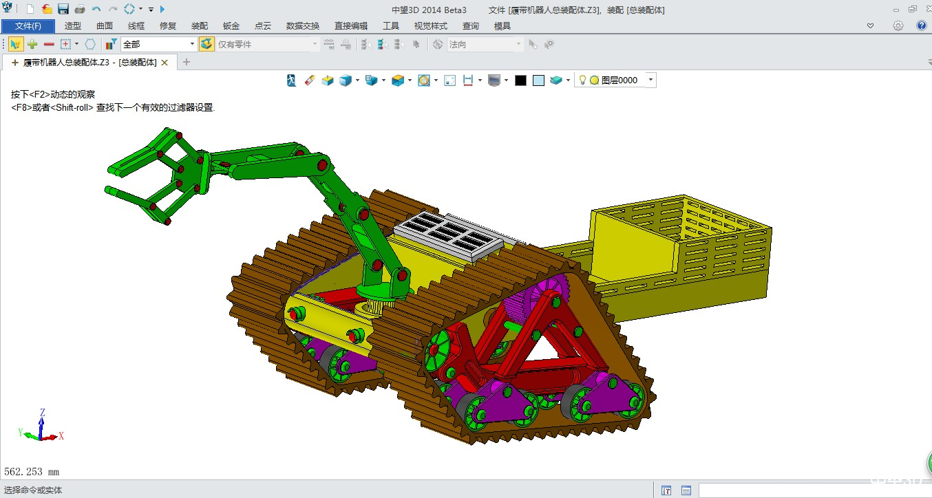Click the zoom magnifier icon in view toolbar
Image resolution: width=932 pixels, height=498 pixels.
coord(424,80)
